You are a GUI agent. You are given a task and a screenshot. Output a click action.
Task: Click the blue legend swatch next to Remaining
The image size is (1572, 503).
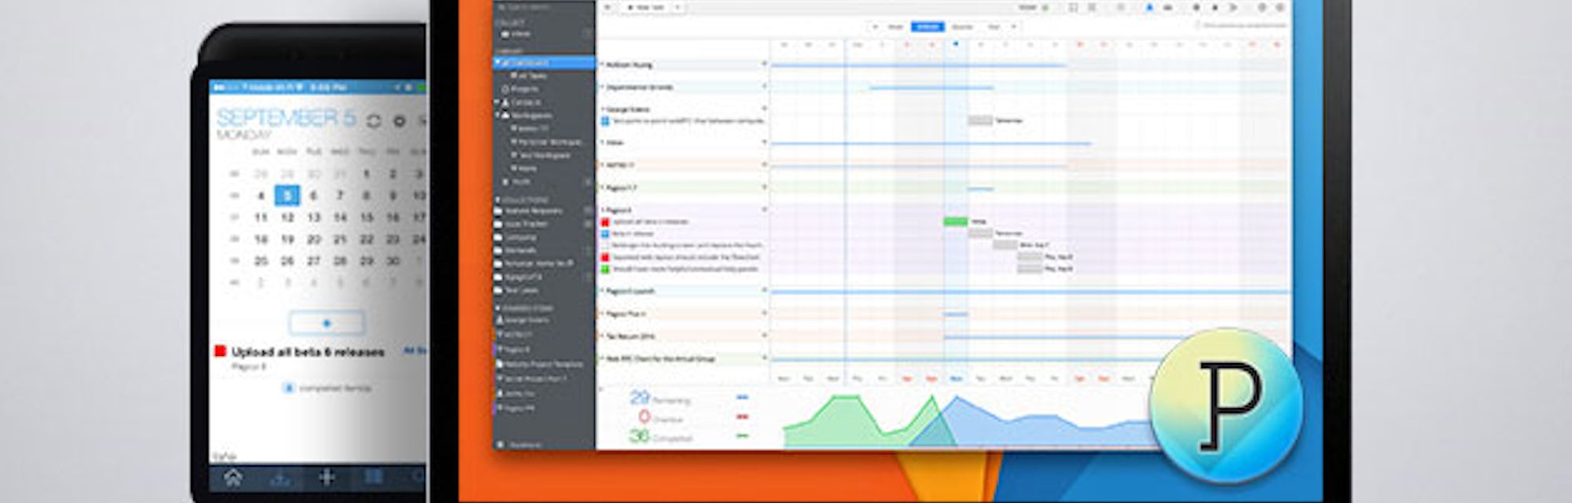click(742, 398)
